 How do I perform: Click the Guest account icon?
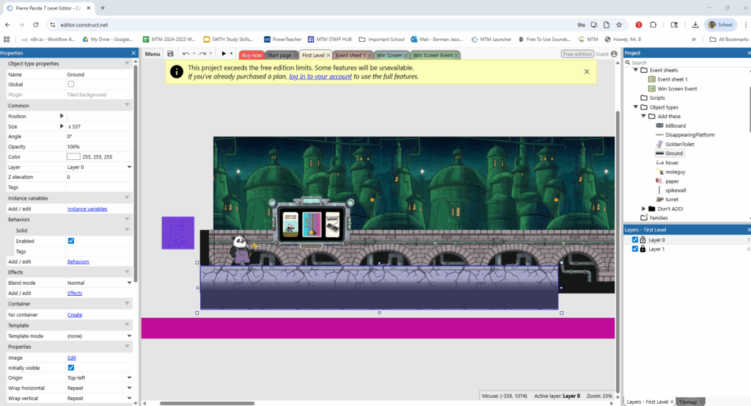tap(615, 54)
